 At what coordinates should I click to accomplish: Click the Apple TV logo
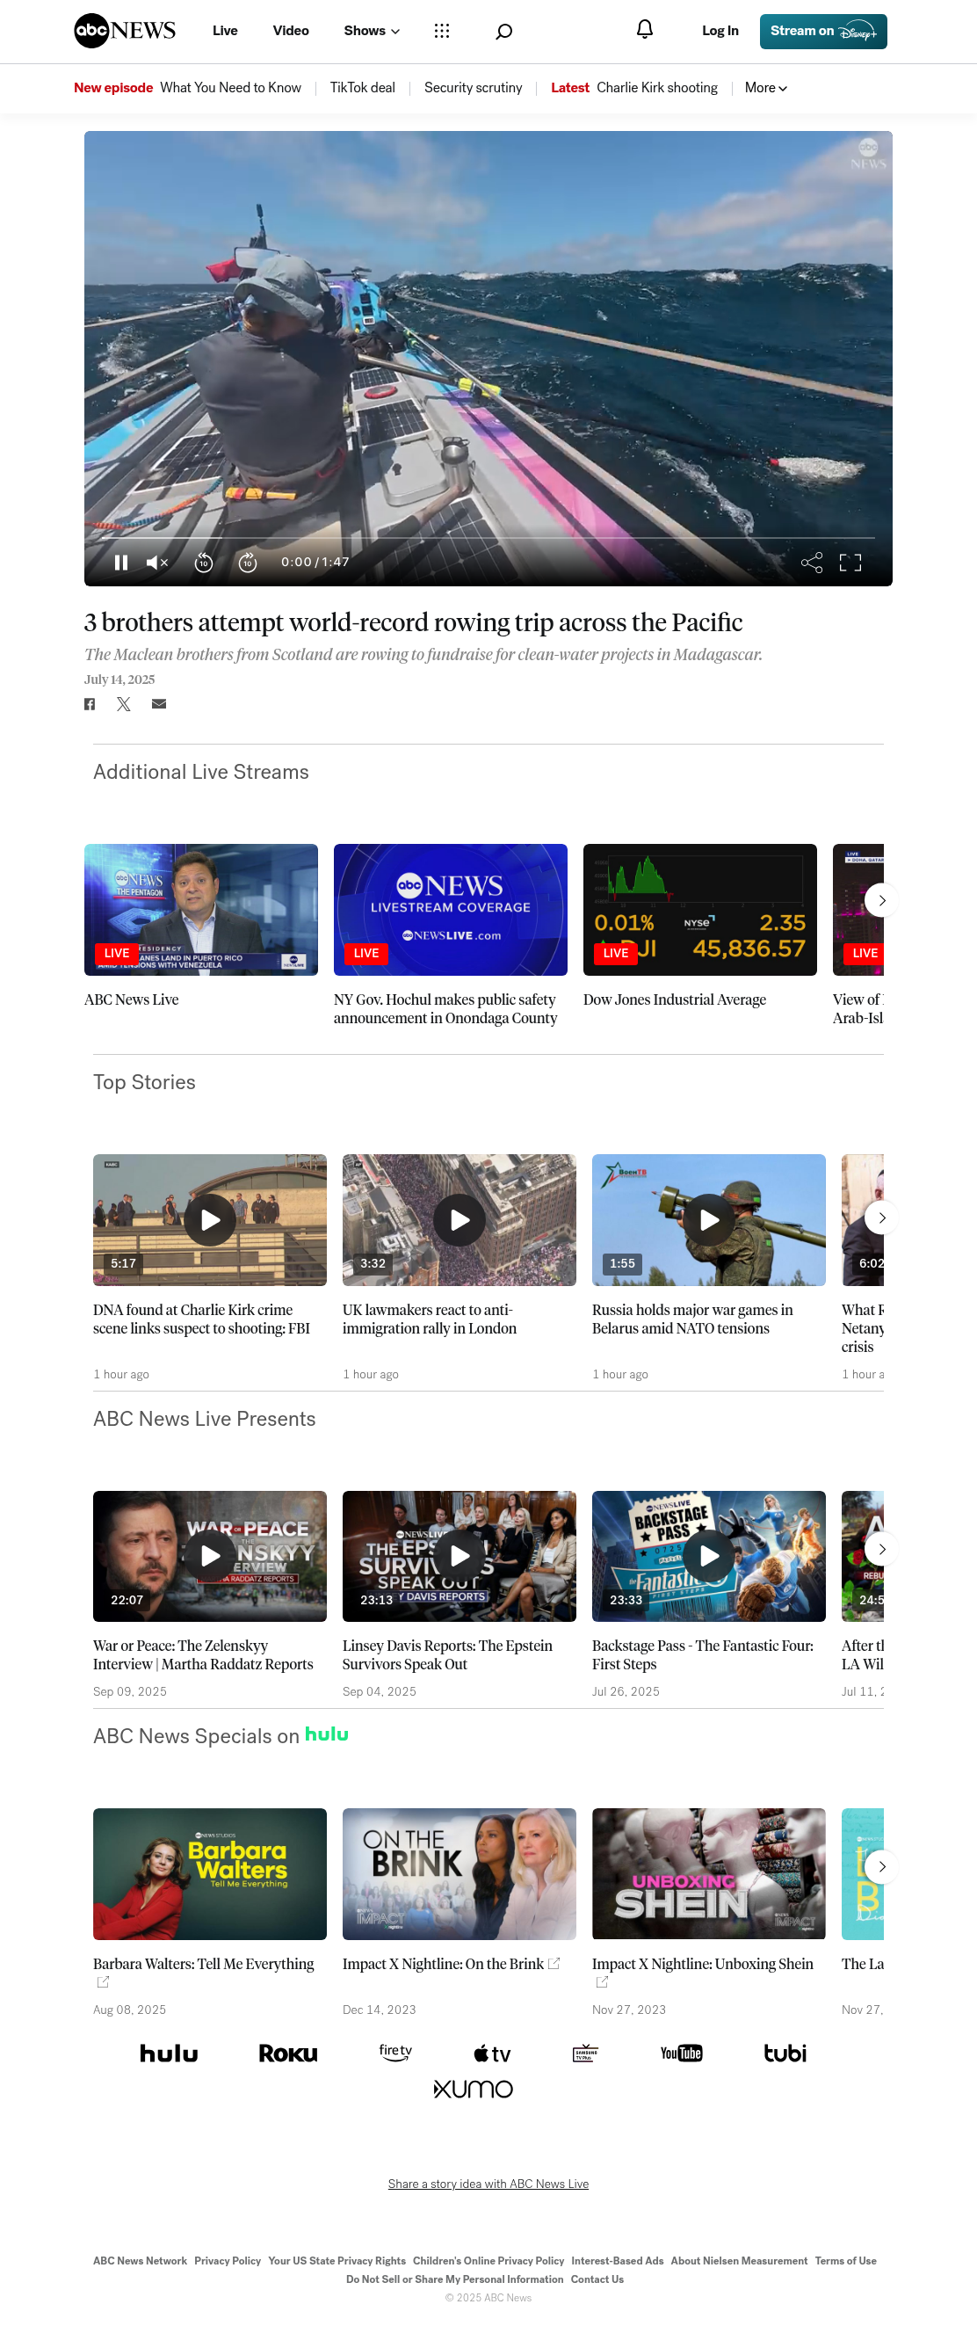click(x=492, y=2053)
